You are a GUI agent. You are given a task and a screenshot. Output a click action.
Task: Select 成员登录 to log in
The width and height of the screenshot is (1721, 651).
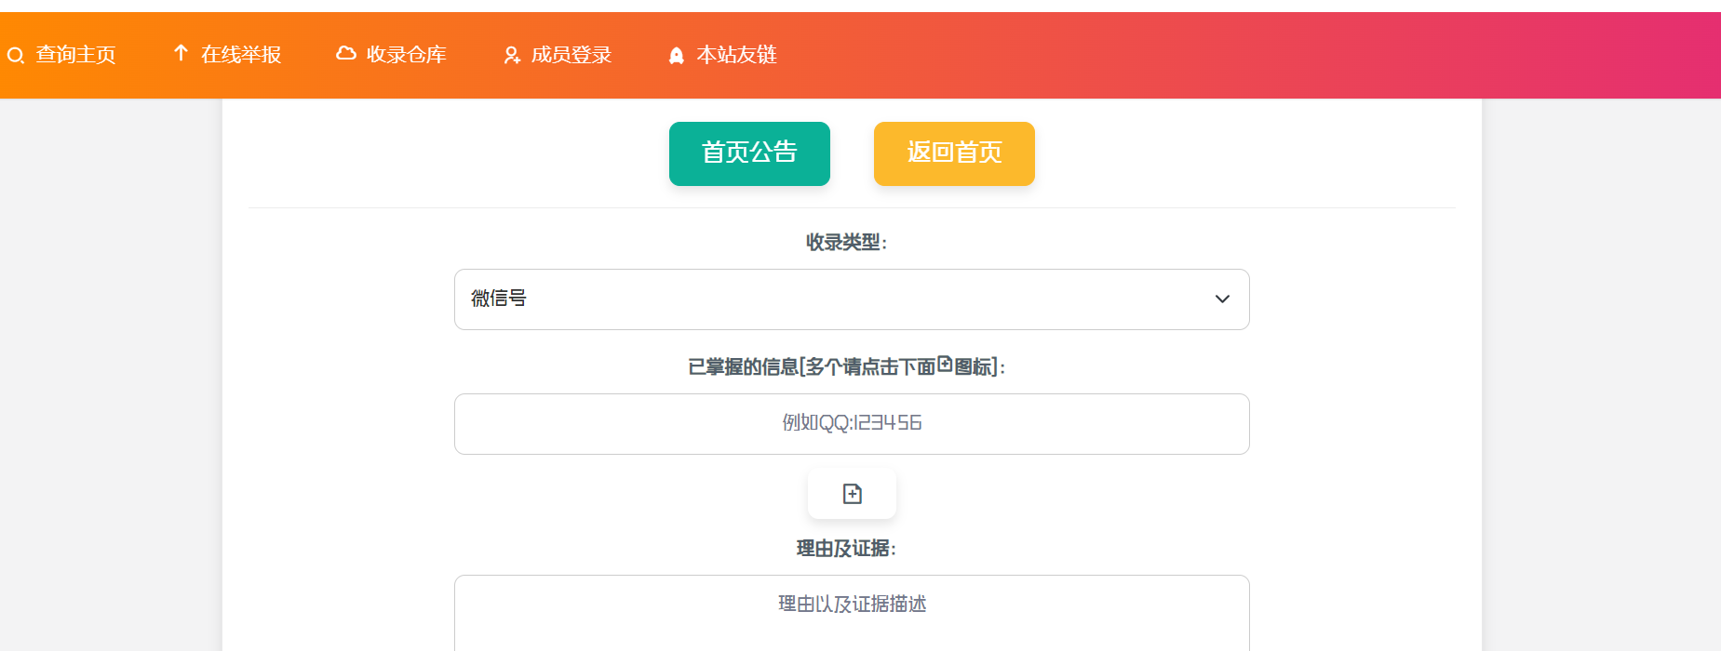coord(571,55)
